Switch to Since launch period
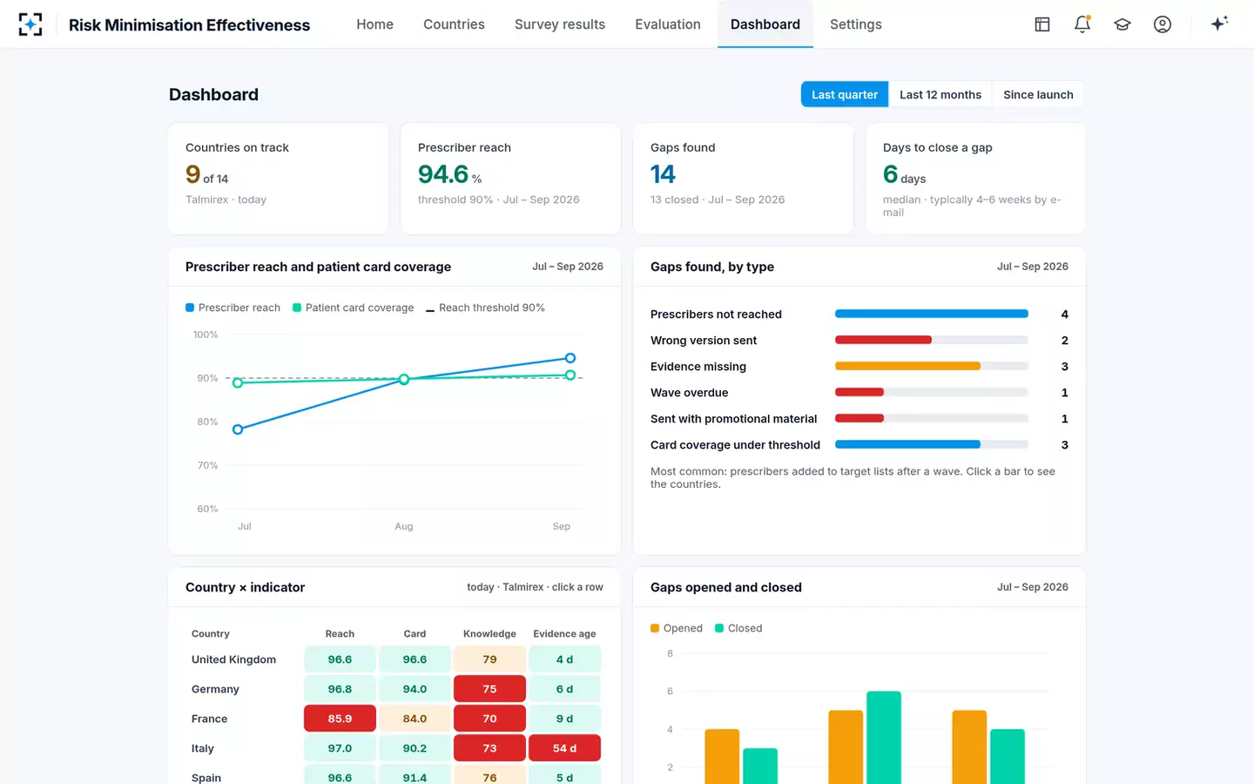 coord(1038,95)
